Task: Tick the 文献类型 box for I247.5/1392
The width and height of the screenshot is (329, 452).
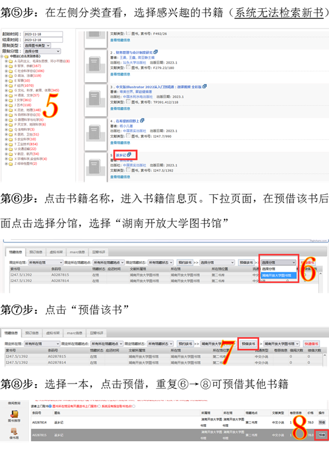Action: click(x=128, y=170)
